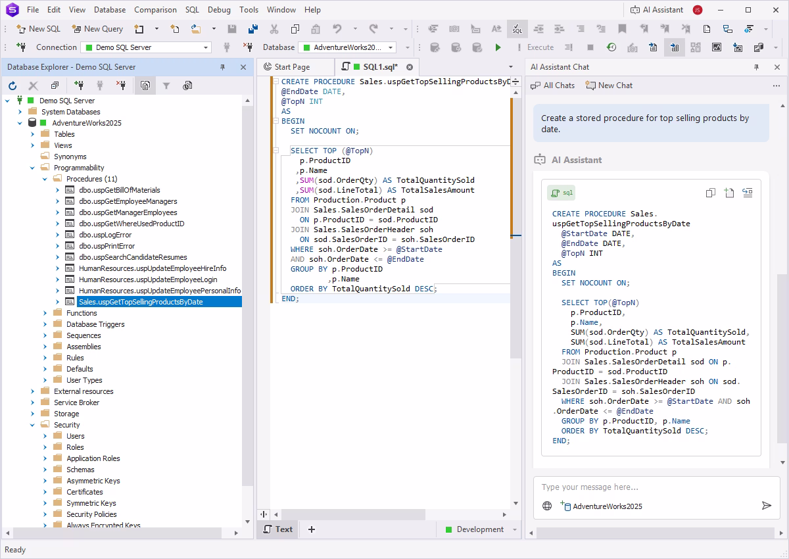Expand the Storage node

point(32,414)
